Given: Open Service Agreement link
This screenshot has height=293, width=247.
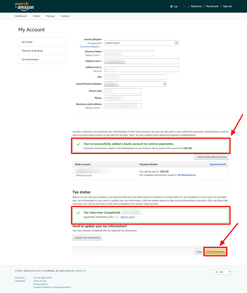Looking at the screenshot, I should (x=43, y=278).
